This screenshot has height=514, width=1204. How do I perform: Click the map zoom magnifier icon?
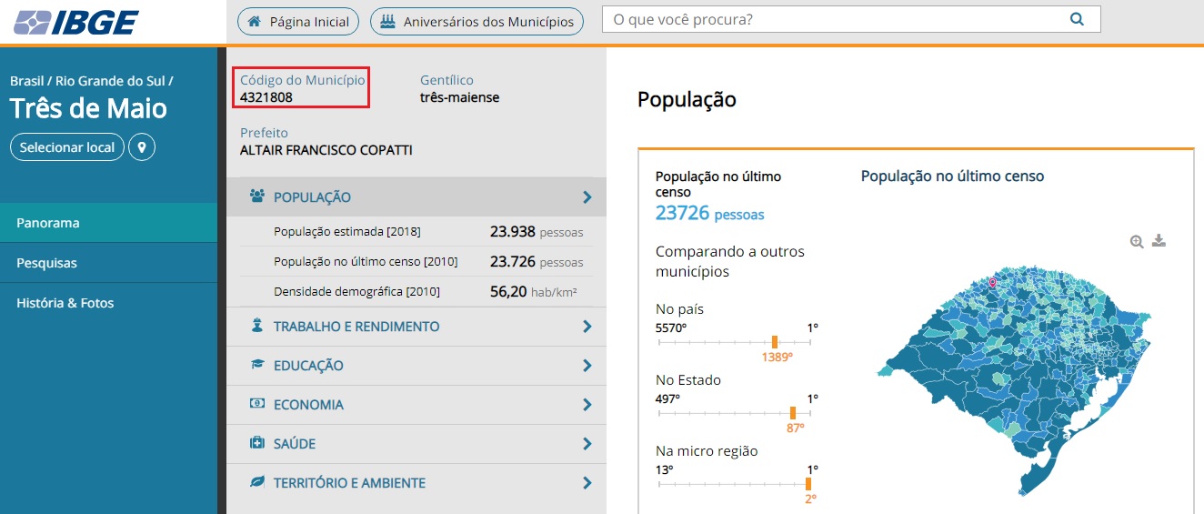click(x=1137, y=241)
